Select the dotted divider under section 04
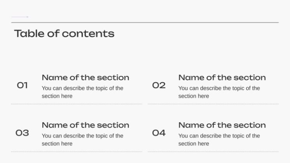 [x=213, y=152]
